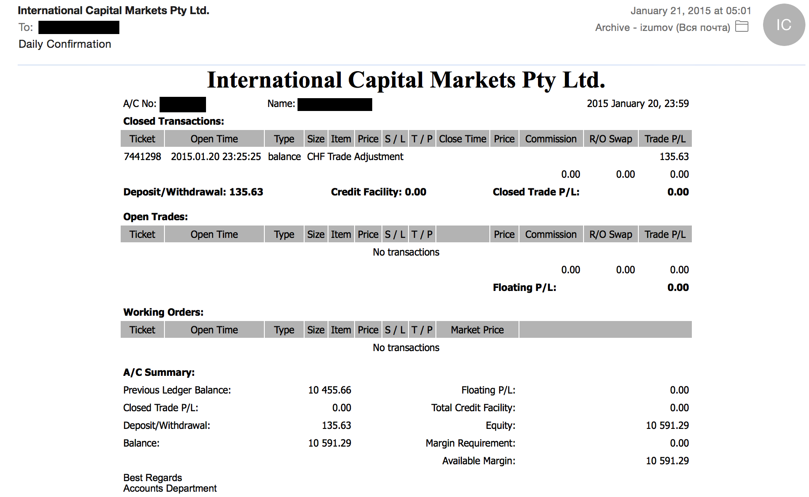
Task: Select the CHF Trade Adjustment text
Action: pos(355,157)
